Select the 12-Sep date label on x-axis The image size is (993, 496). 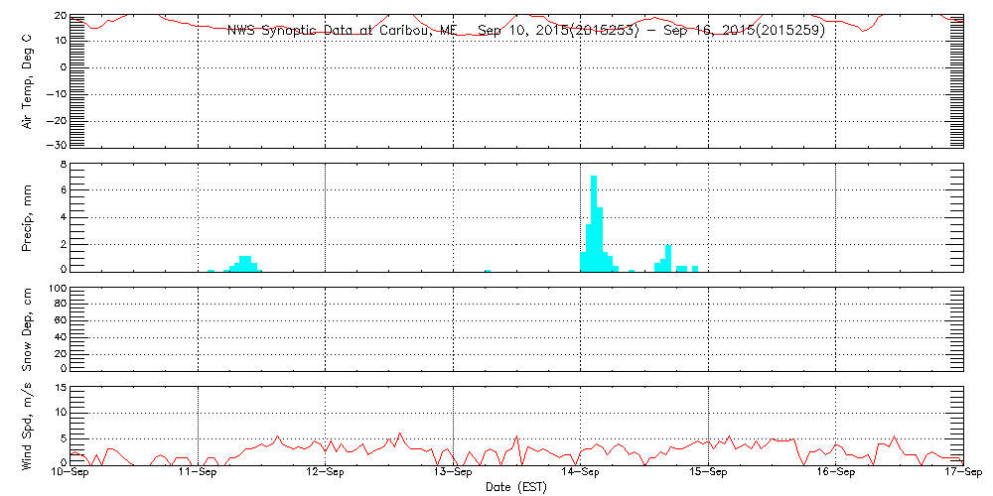[x=326, y=473]
